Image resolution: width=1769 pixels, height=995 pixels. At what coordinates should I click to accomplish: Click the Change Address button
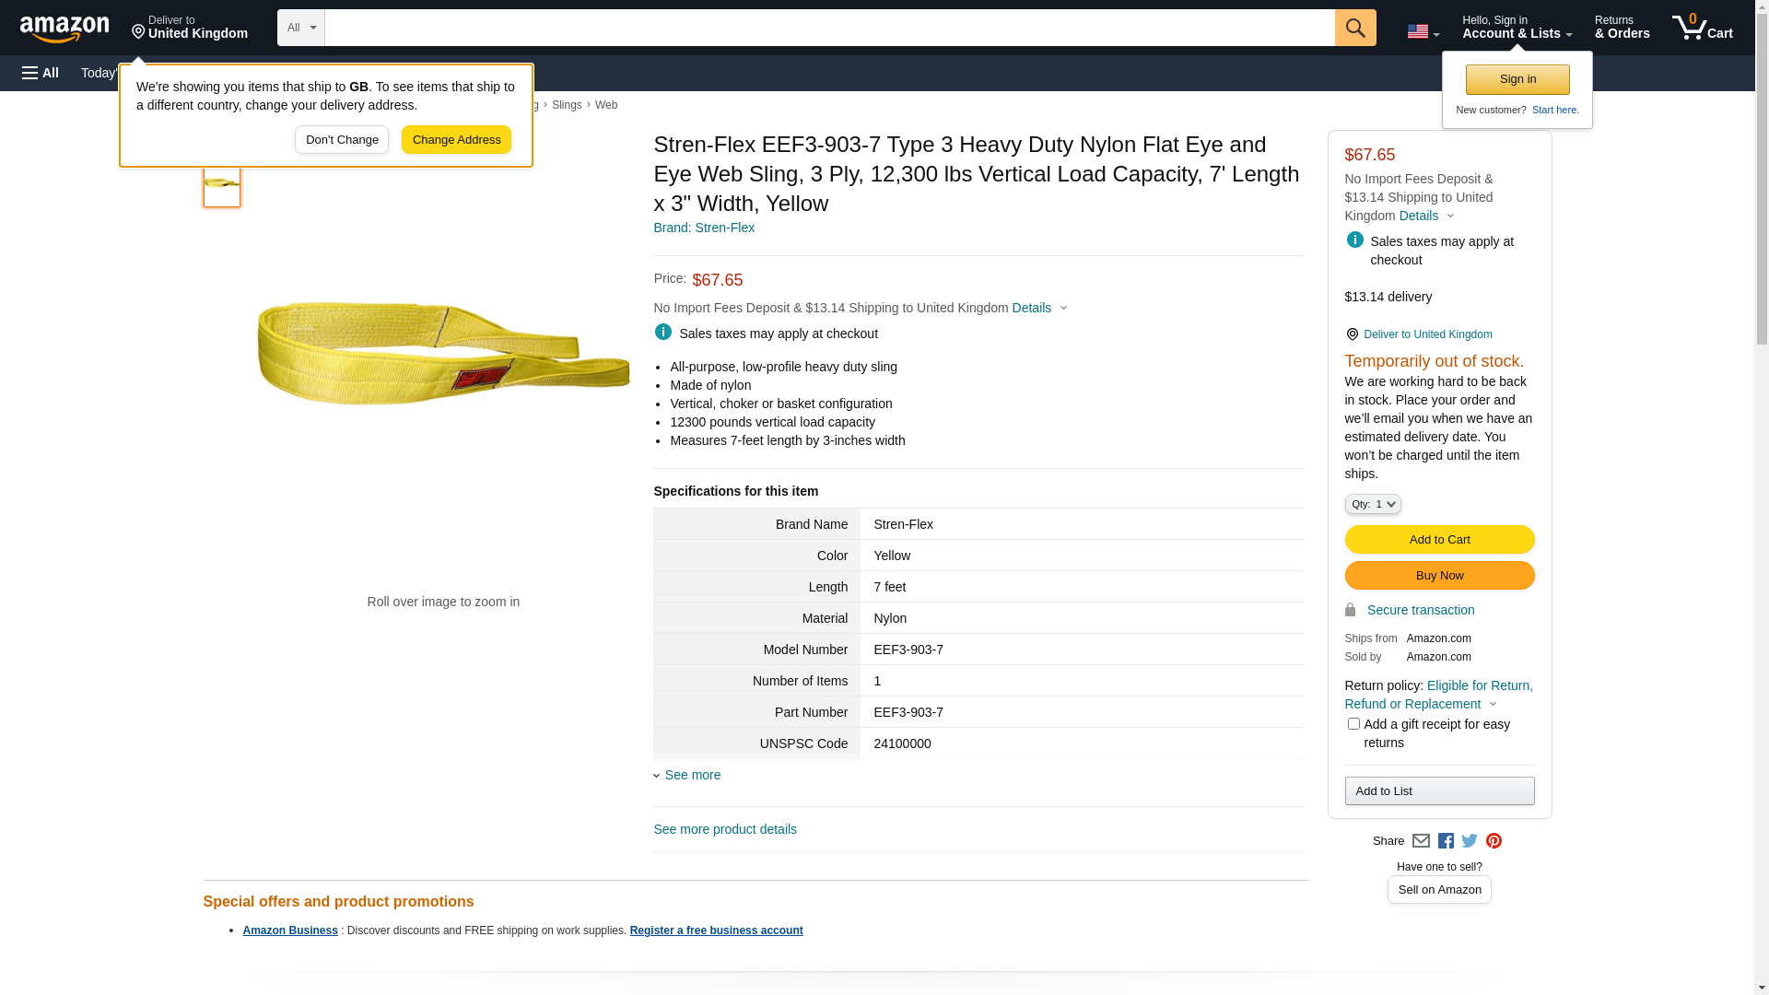point(456,140)
